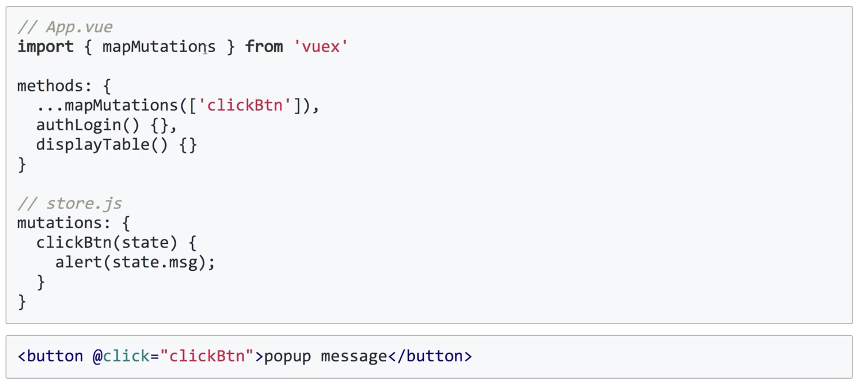
Task: Click the 'vuex' string literal
Action: 321,47
